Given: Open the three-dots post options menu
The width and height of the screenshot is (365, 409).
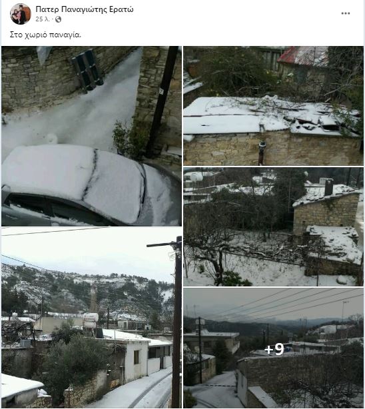Looking at the screenshot, I should pyautogui.click(x=346, y=13).
